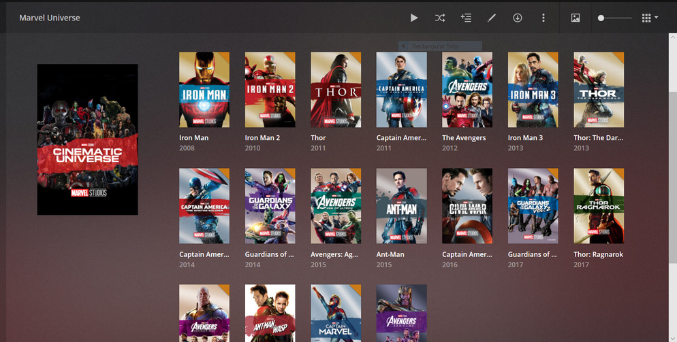Edit the collection with pencil icon
This screenshot has height=342, width=677.
tap(491, 18)
